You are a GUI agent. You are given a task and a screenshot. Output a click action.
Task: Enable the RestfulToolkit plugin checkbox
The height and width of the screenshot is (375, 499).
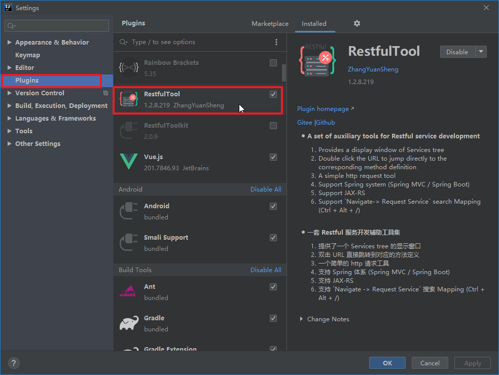[273, 126]
